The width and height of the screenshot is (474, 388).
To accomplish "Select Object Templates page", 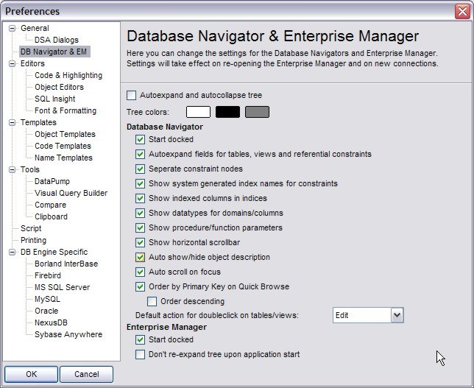I will (x=65, y=134).
